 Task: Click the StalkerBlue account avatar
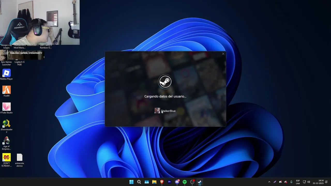tap(157, 111)
